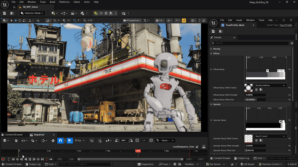The height and width of the screenshot is (167, 298).
Task: Open the Sequencer 30 fps dropdown
Action: pyautogui.click(x=79, y=140)
